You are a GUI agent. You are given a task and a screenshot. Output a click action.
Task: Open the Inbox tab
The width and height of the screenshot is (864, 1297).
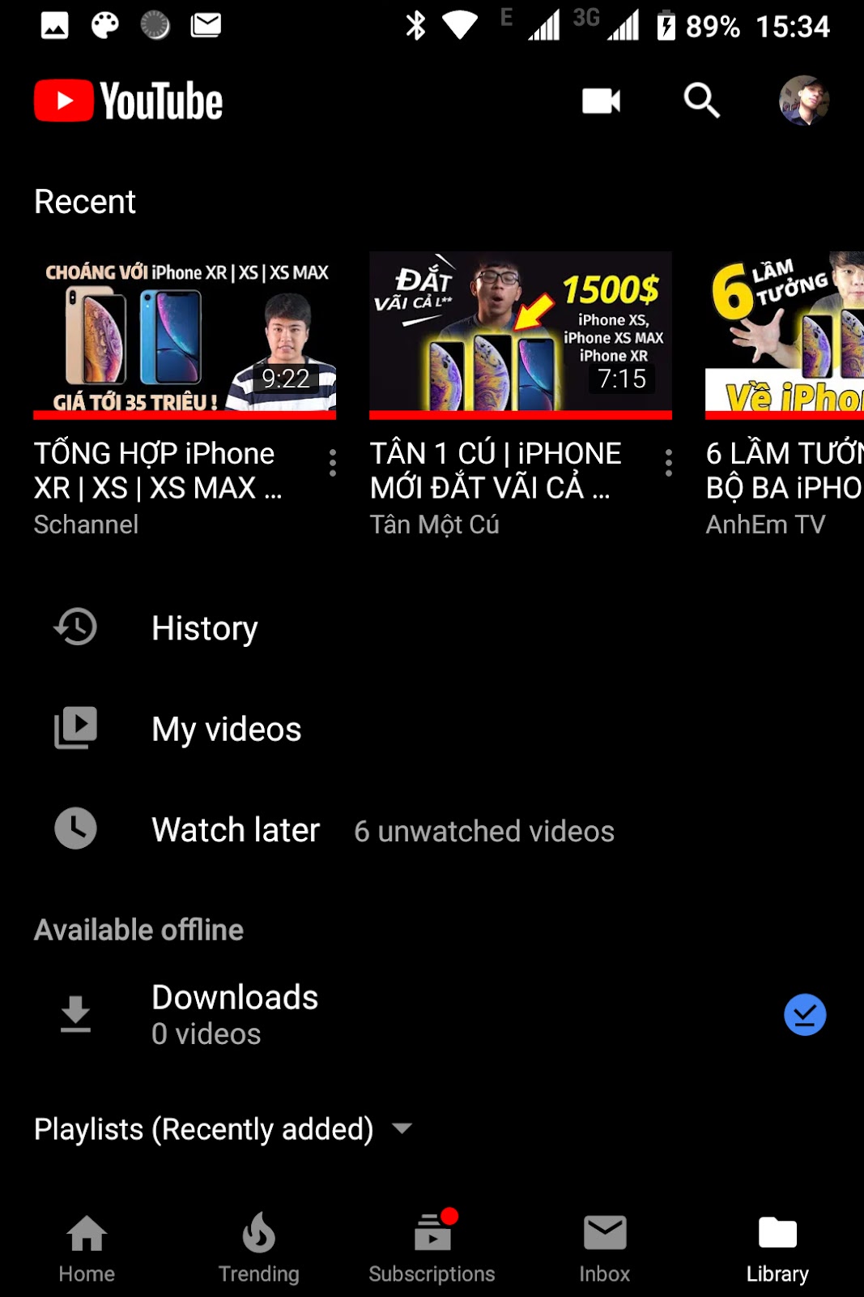605,1249
